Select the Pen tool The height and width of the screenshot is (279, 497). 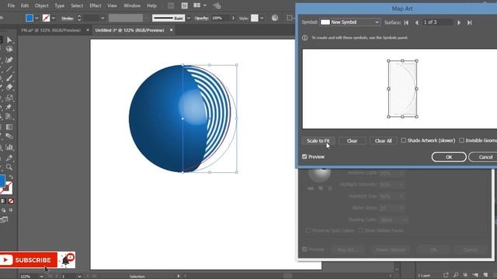(9, 60)
